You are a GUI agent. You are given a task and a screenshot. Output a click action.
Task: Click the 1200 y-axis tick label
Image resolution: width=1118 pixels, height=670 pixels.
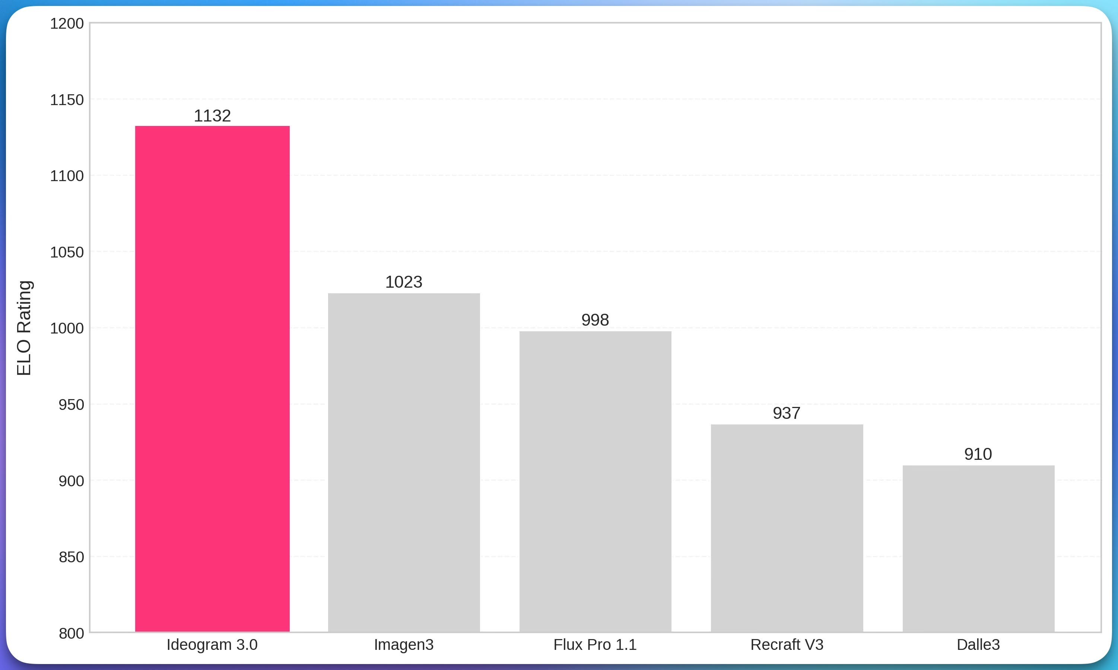[x=67, y=23]
